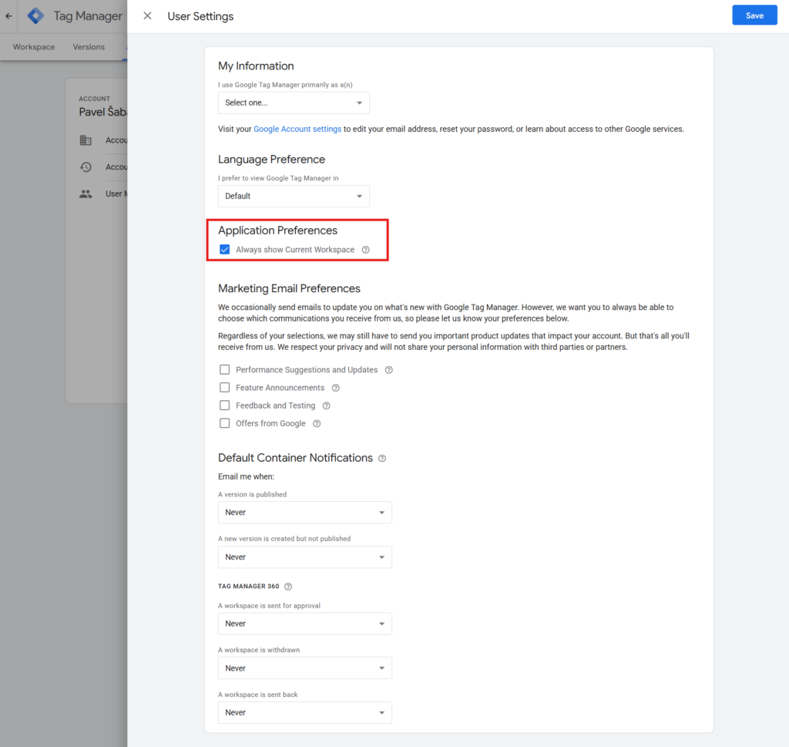Image resolution: width=789 pixels, height=747 pixels.
Task: Open help icon for Feedback and Testing
Action: pyautogui.click(x=326, y=405)
